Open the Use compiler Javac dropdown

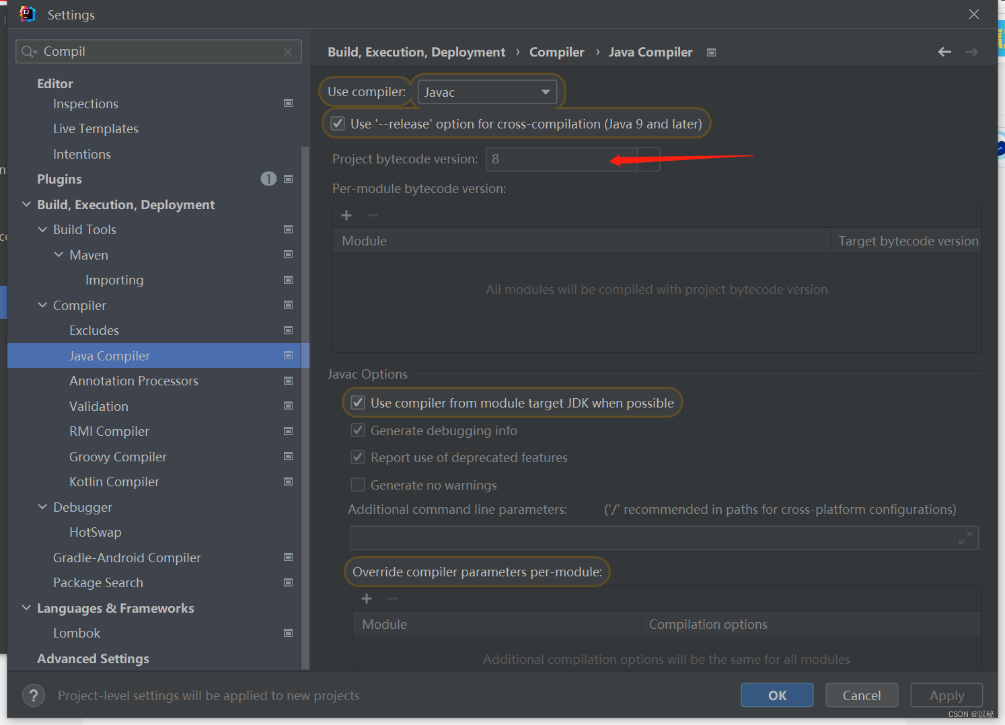pyautogui.click(x=487, y=92)
